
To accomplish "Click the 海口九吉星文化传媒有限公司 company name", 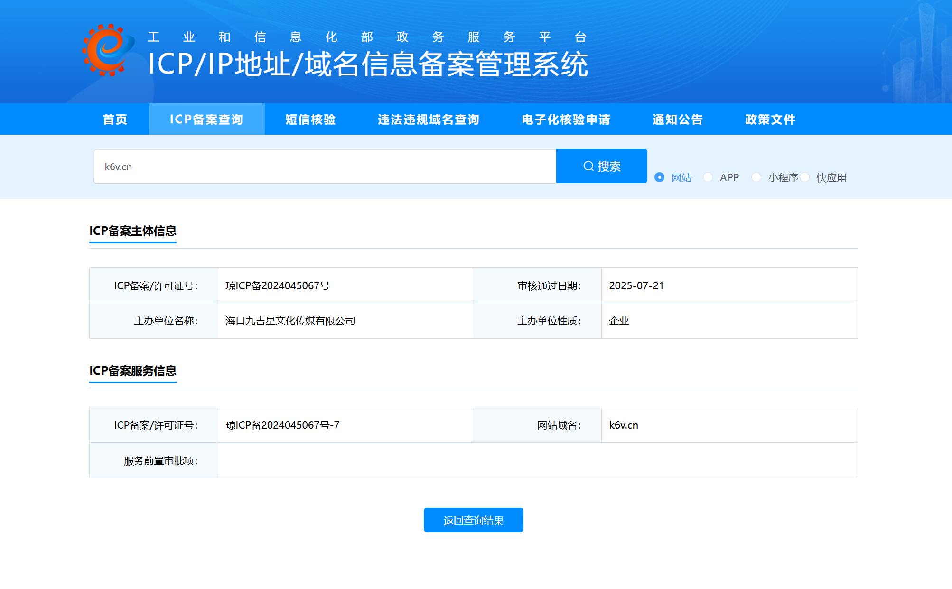I will coord(290,321).
